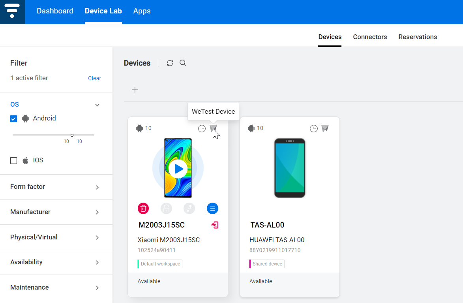Expand the Availability filter
This screenshot has height=303, width=463.
pos(97,262)
